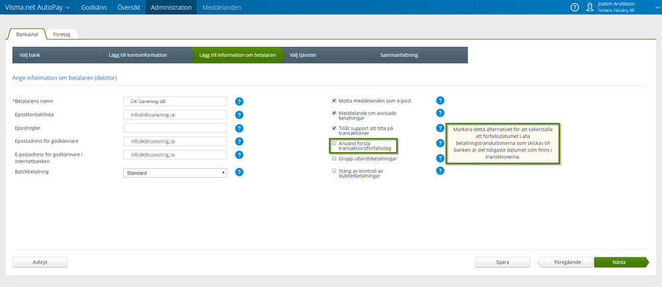Open the Administration menu
Viewport: 662px width, 287px height.
tap(171, 7)
